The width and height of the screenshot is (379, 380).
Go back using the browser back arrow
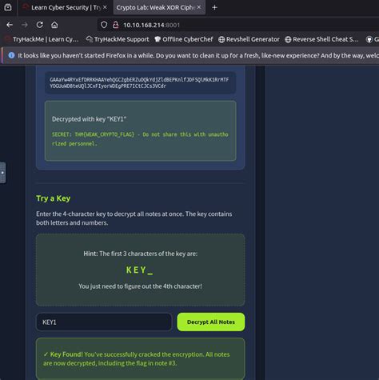(10, 25)
